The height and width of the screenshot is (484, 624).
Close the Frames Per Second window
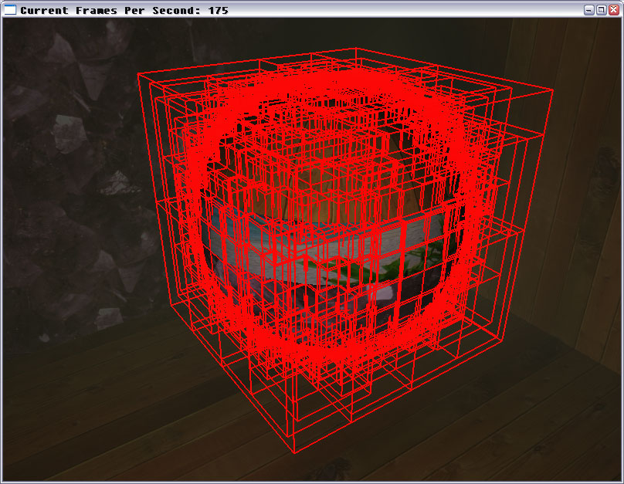(x=614, y=10)
